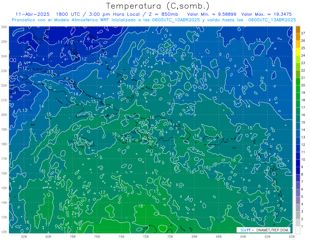Click the 19N latitude axis label

(x=4, y=129)
